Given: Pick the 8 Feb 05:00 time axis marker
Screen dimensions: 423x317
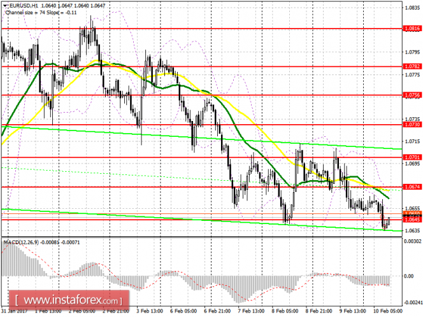Looking at the screenshot, I should coord(285,311).
